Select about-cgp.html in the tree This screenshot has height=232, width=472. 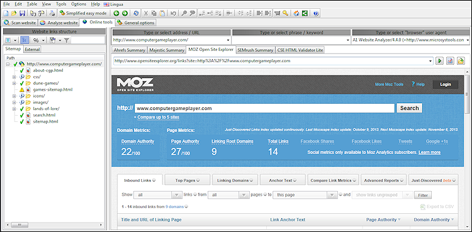tap(48, 70)
